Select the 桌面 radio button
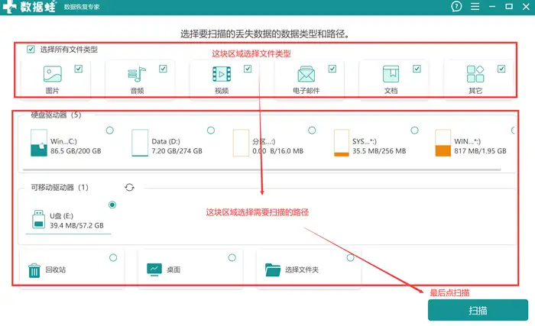 click(232, 257)
